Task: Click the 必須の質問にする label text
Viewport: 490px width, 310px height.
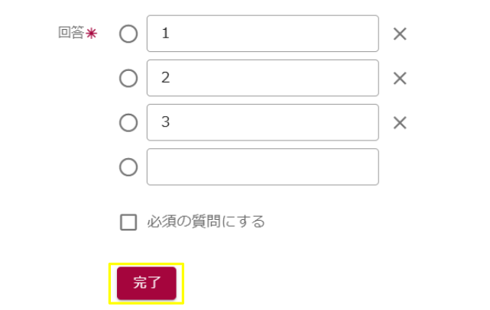Action: (206, 222)
